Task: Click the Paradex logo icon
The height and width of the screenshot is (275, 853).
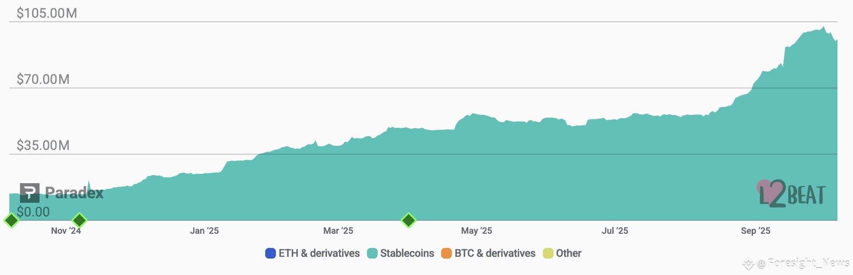Action: [x=30, y=193]
